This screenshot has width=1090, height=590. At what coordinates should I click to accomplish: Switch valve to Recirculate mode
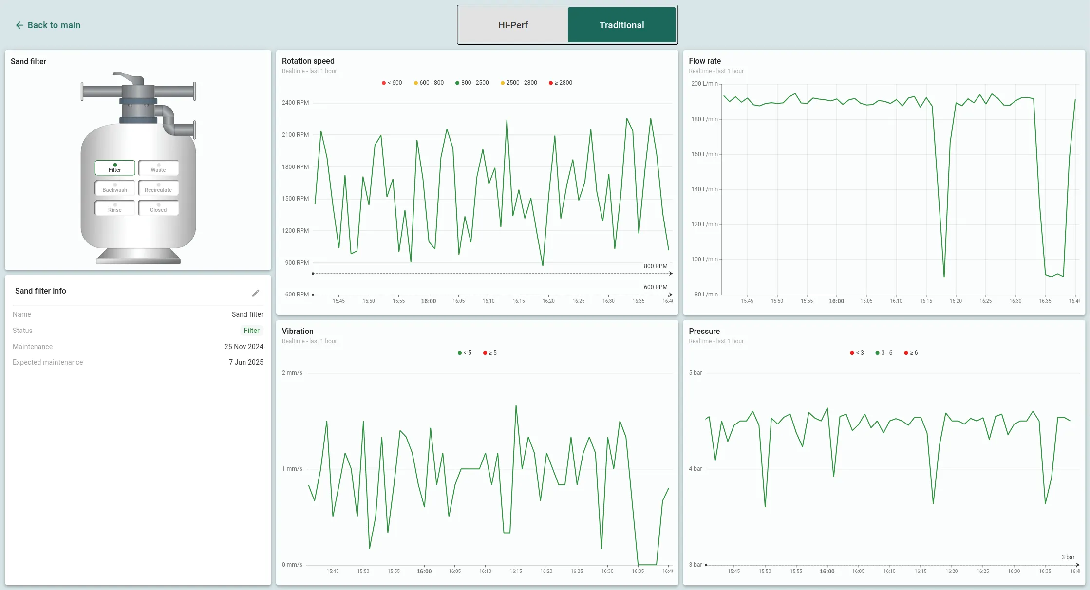[x=158, y=188]
